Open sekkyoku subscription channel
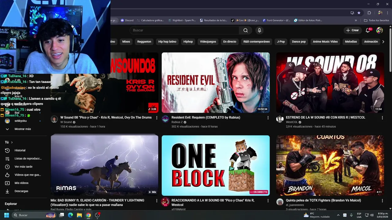The height and width of the screenshot is (220, 392). (x=21, y=121)
